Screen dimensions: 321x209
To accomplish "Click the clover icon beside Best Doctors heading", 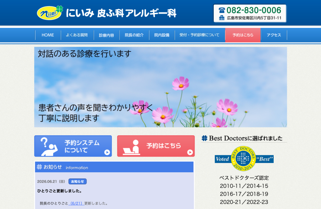I will [204, 138].
